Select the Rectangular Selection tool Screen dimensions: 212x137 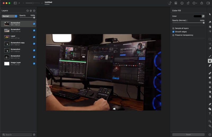click(210, 39)
